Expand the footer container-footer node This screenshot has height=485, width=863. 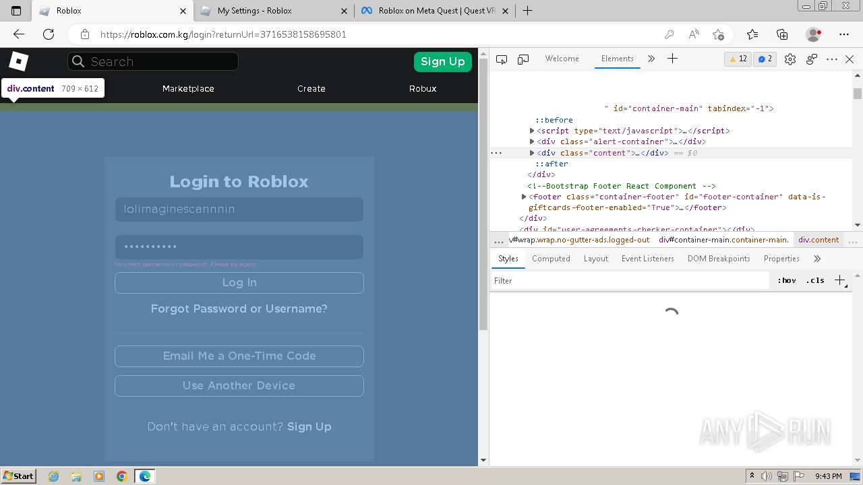tap(524, 197)
